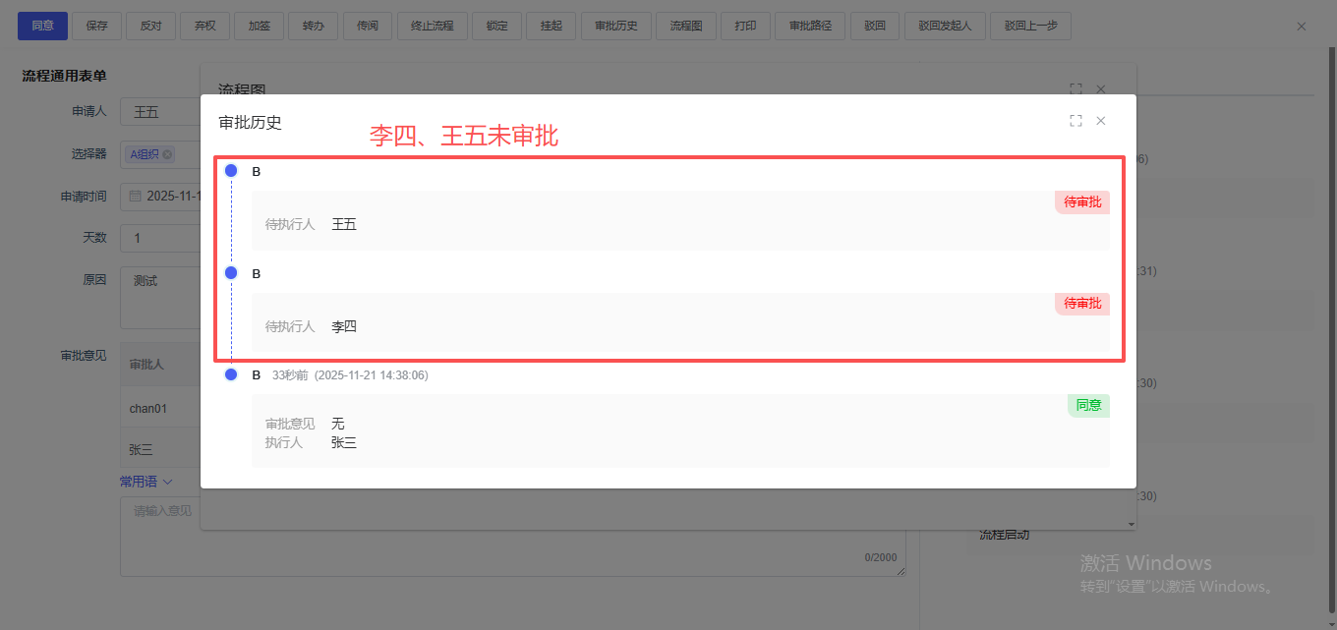Click the timeline dot for 李四's pending node
Viewport: 1337px width, 630px height.
tap(231, 273)
